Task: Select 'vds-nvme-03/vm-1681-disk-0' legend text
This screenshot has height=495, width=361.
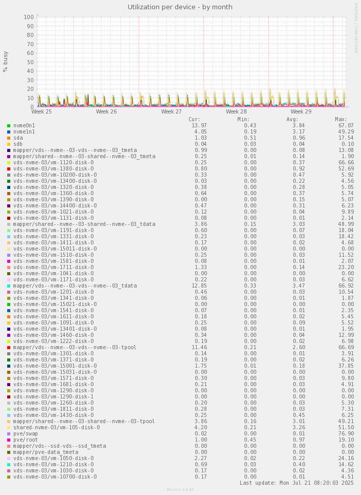Action: (x=53, y=384)
